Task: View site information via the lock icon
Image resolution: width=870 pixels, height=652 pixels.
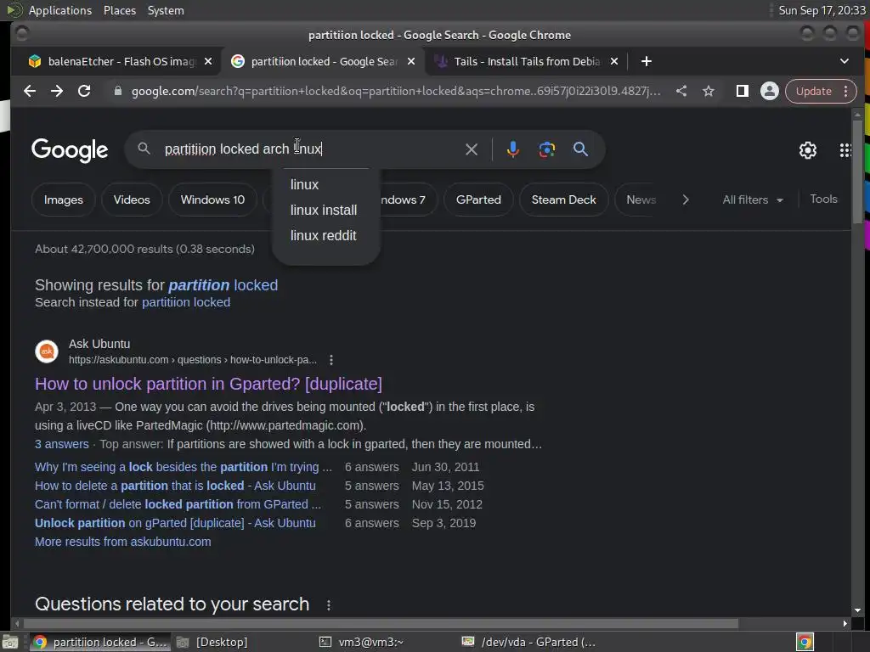Action: point(117,91)
